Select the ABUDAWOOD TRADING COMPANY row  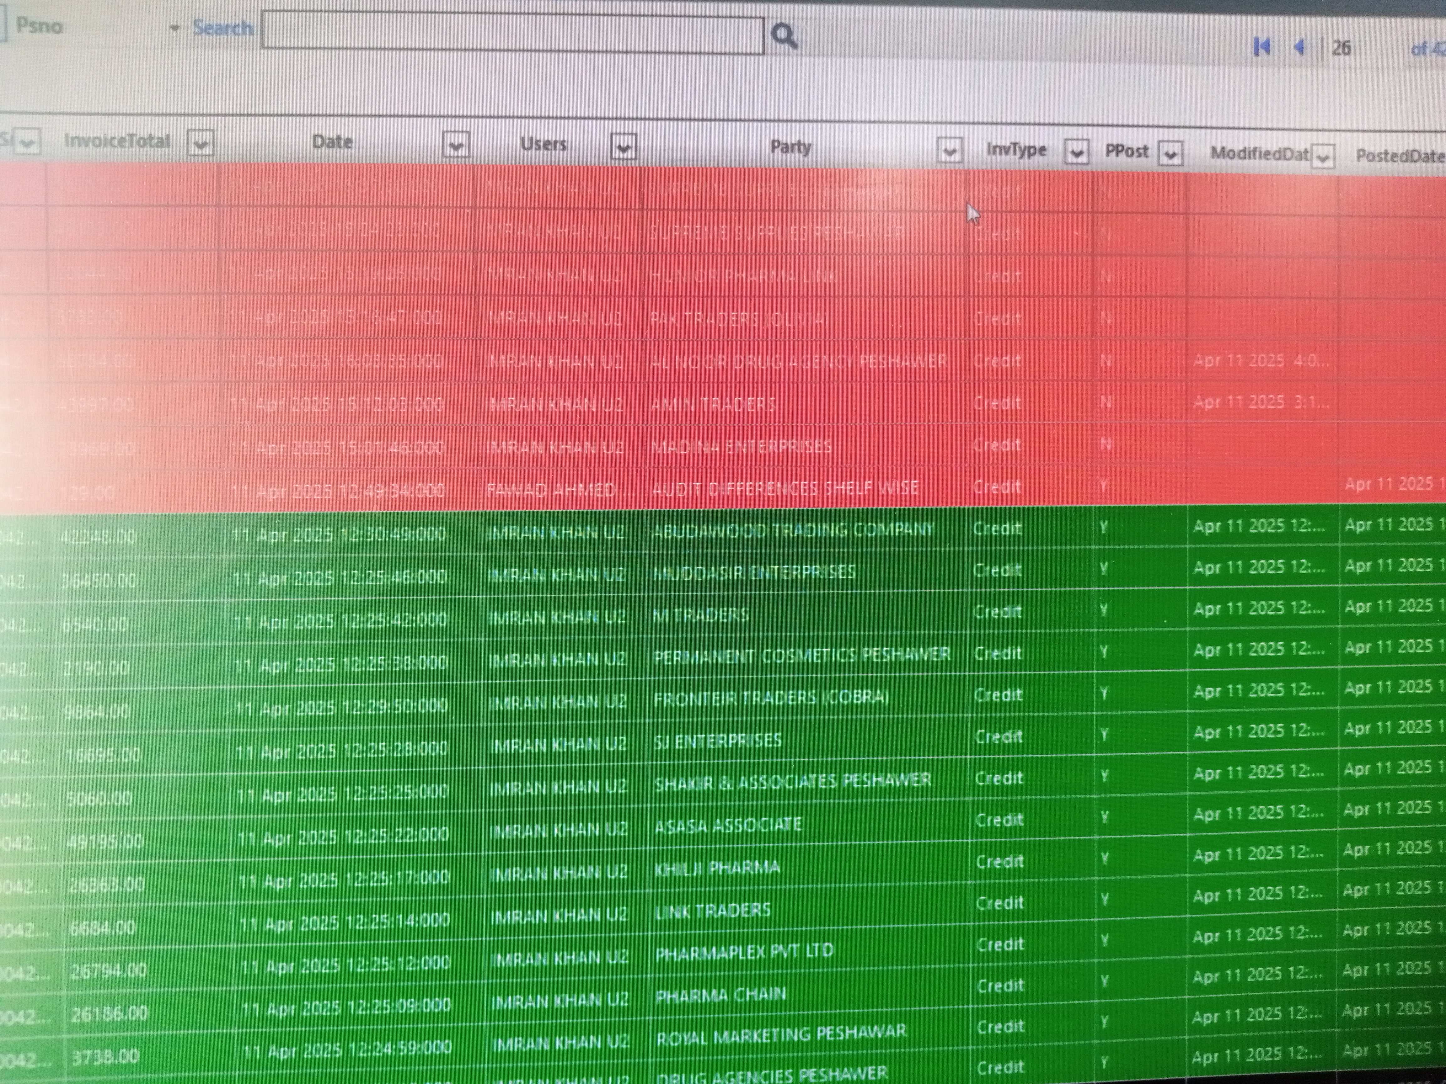792,530
